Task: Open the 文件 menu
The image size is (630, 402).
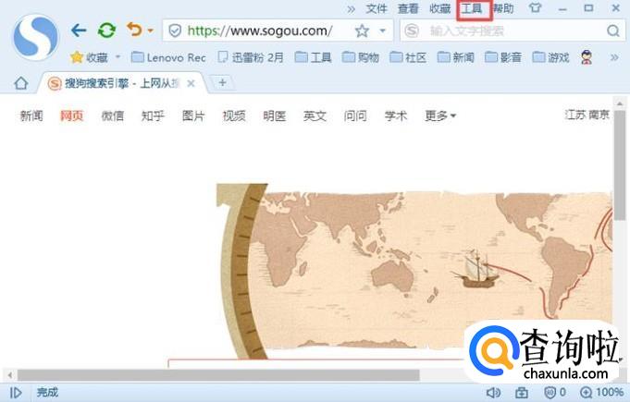Action: (377, 8)
